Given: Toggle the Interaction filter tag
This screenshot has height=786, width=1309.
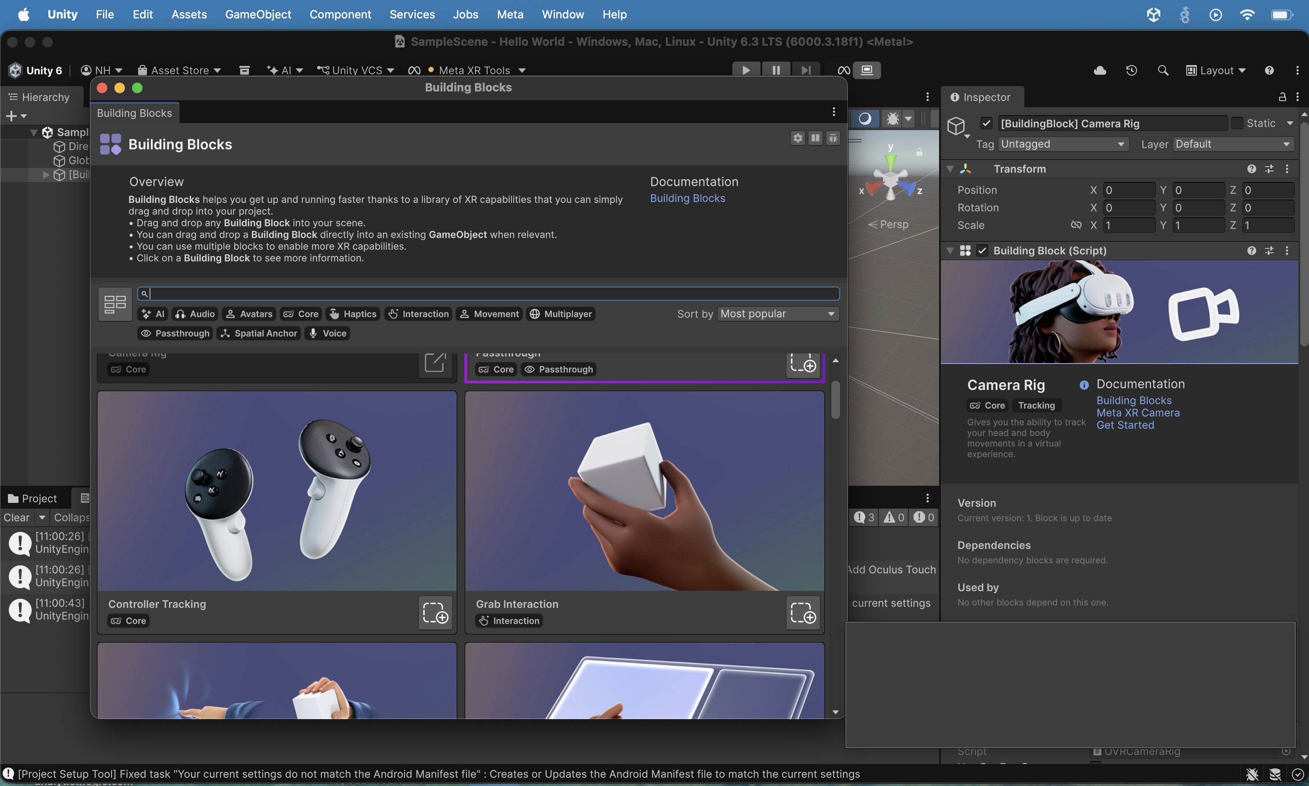Looking at the screenshot, I should pos(418,314).
